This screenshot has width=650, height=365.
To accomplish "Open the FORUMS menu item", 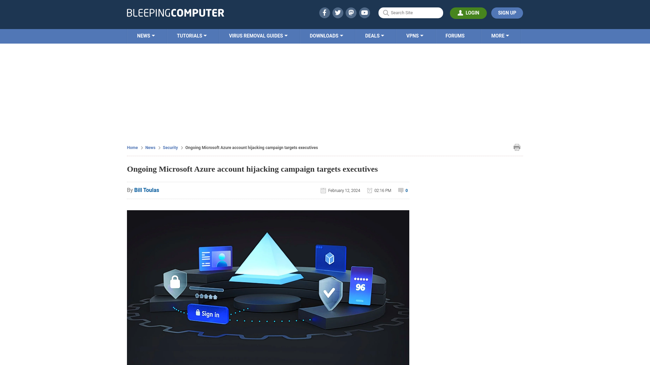I will [455, 35].
